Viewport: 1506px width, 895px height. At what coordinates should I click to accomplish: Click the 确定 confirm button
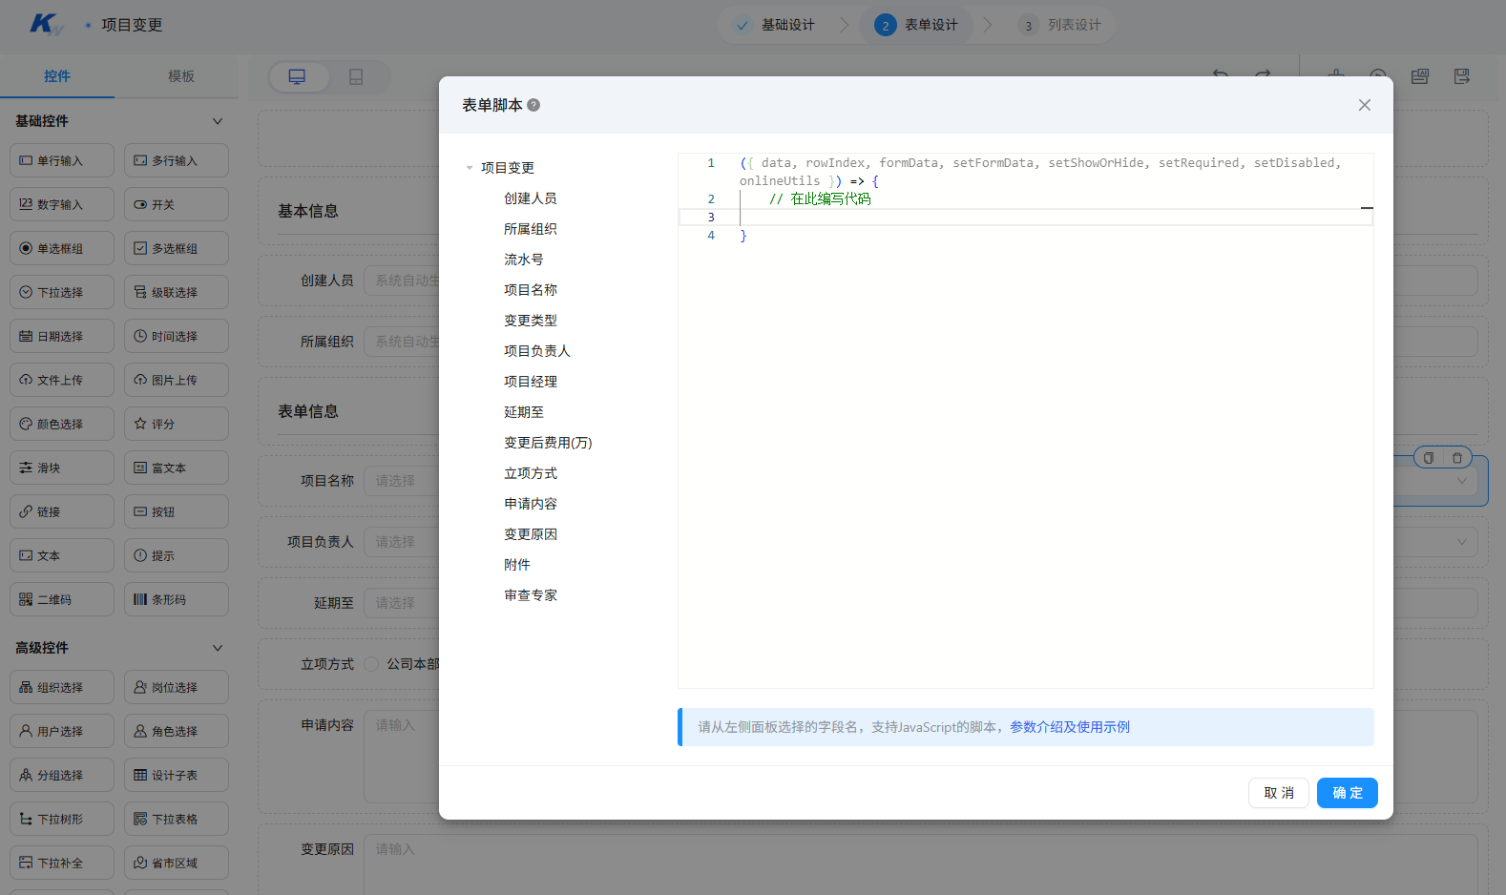pos(1348,793)
